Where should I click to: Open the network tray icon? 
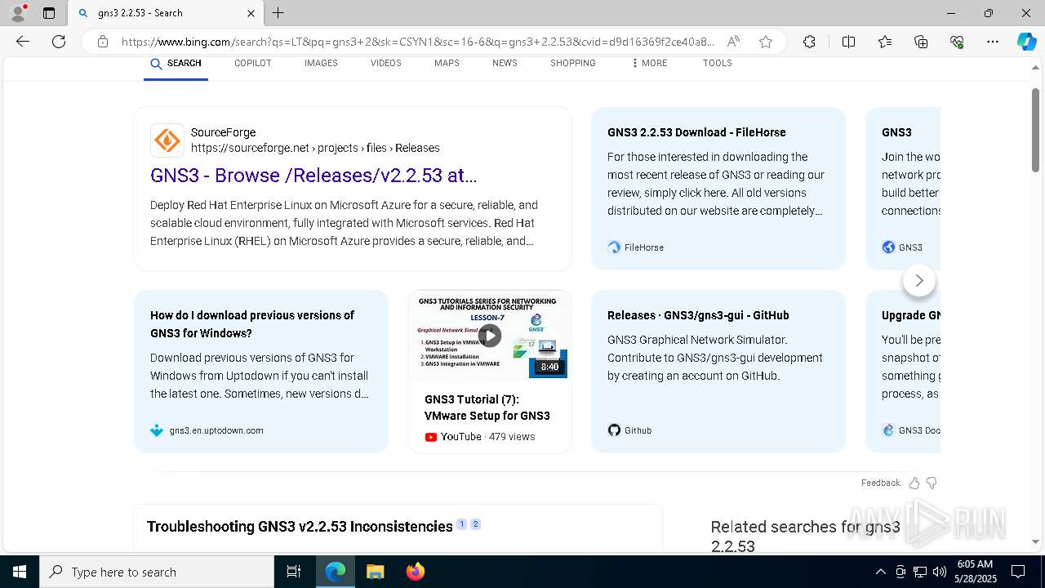(x=920, y=572)
